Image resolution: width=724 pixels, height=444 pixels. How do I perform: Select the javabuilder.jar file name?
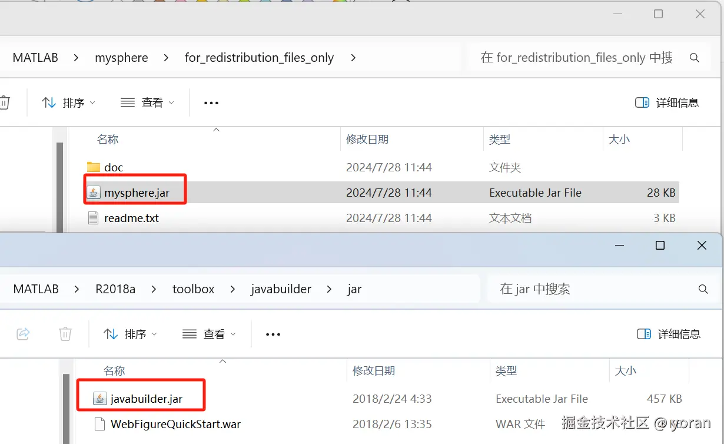(147, 399)
